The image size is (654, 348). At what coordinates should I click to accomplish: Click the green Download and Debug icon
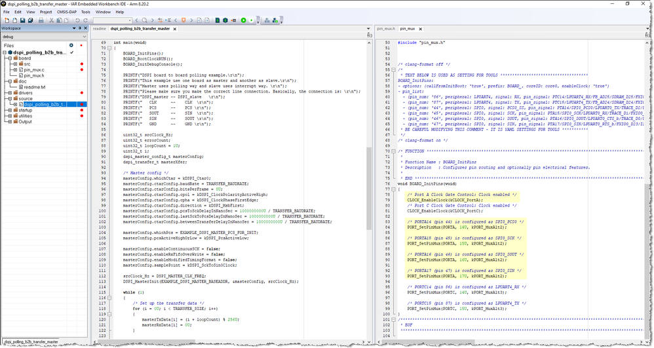point(243,20)
